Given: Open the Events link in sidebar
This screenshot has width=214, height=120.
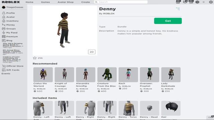Looking at the screenshot, I should click(6, 74).
